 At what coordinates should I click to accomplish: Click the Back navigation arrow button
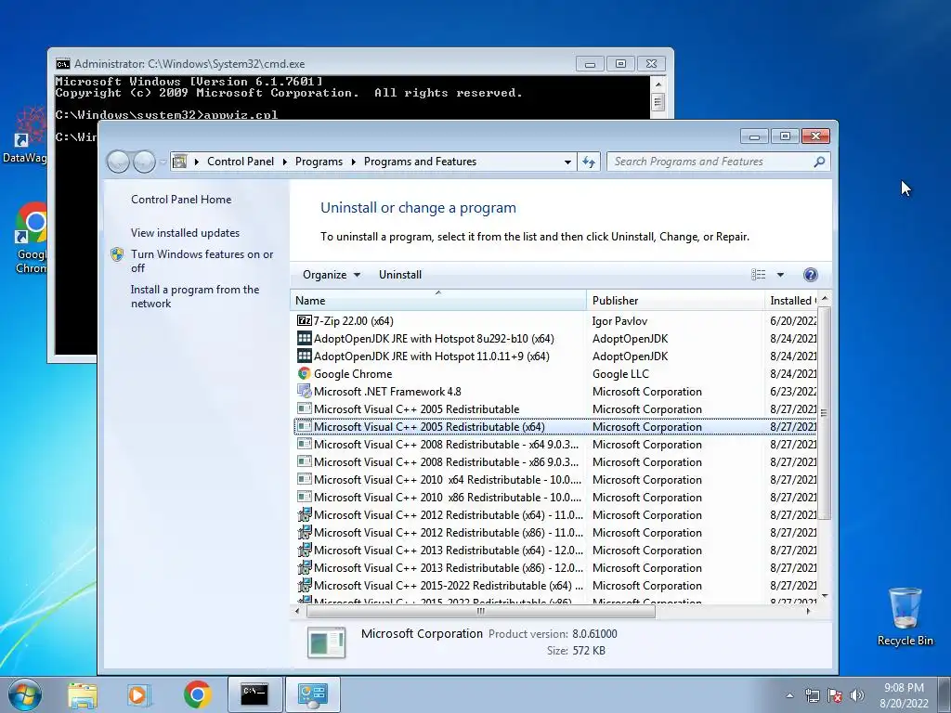[x=118, y=162]
